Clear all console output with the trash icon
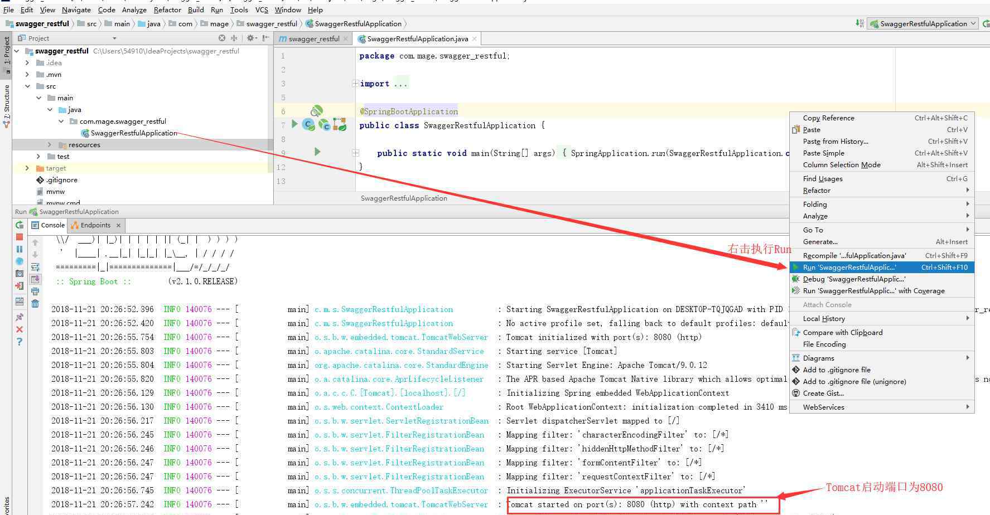The image size is (990, 515). 35,304
